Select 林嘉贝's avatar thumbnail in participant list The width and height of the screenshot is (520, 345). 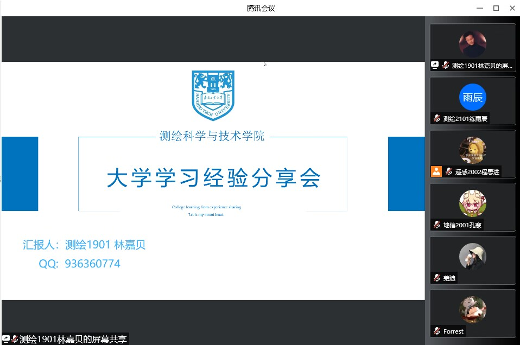[x=472, y=44]
